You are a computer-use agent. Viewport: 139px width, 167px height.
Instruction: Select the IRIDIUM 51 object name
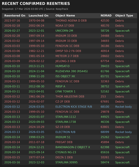[63, 137]
